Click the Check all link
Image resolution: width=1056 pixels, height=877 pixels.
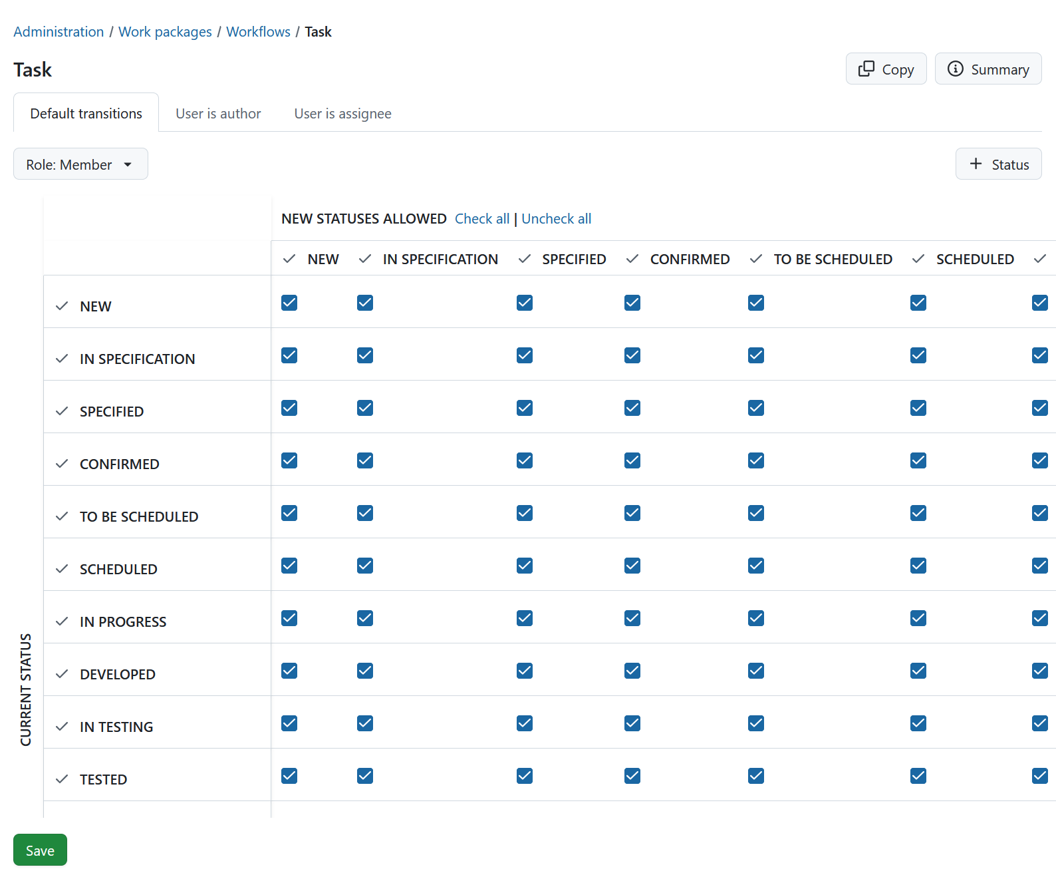tap(482, 218)
